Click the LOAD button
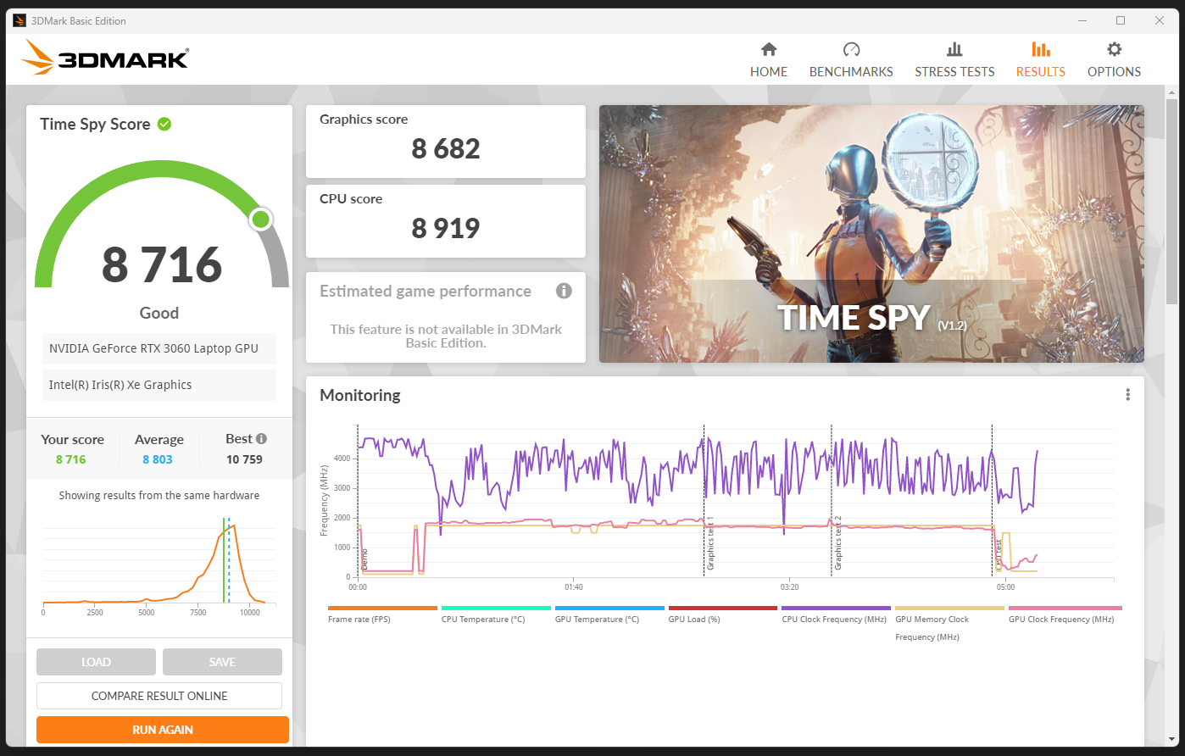This screenshot has width=1185, height=756. [96, 662]
